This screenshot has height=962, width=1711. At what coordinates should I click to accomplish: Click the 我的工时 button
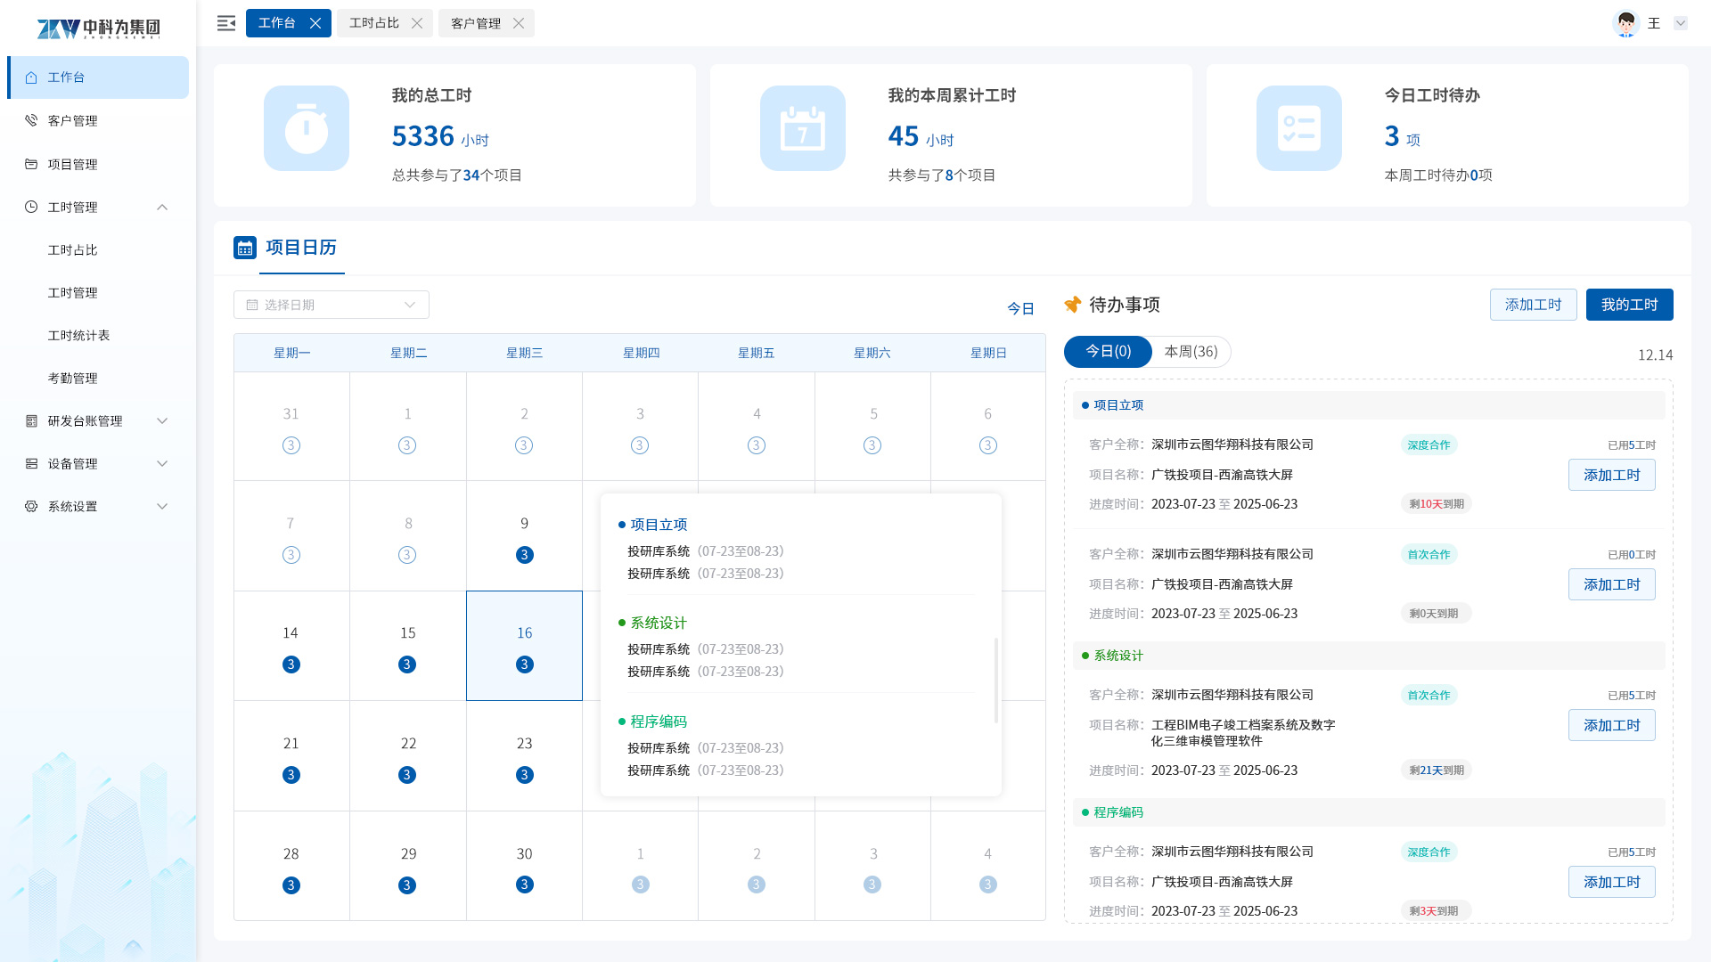coord(1629,305)
